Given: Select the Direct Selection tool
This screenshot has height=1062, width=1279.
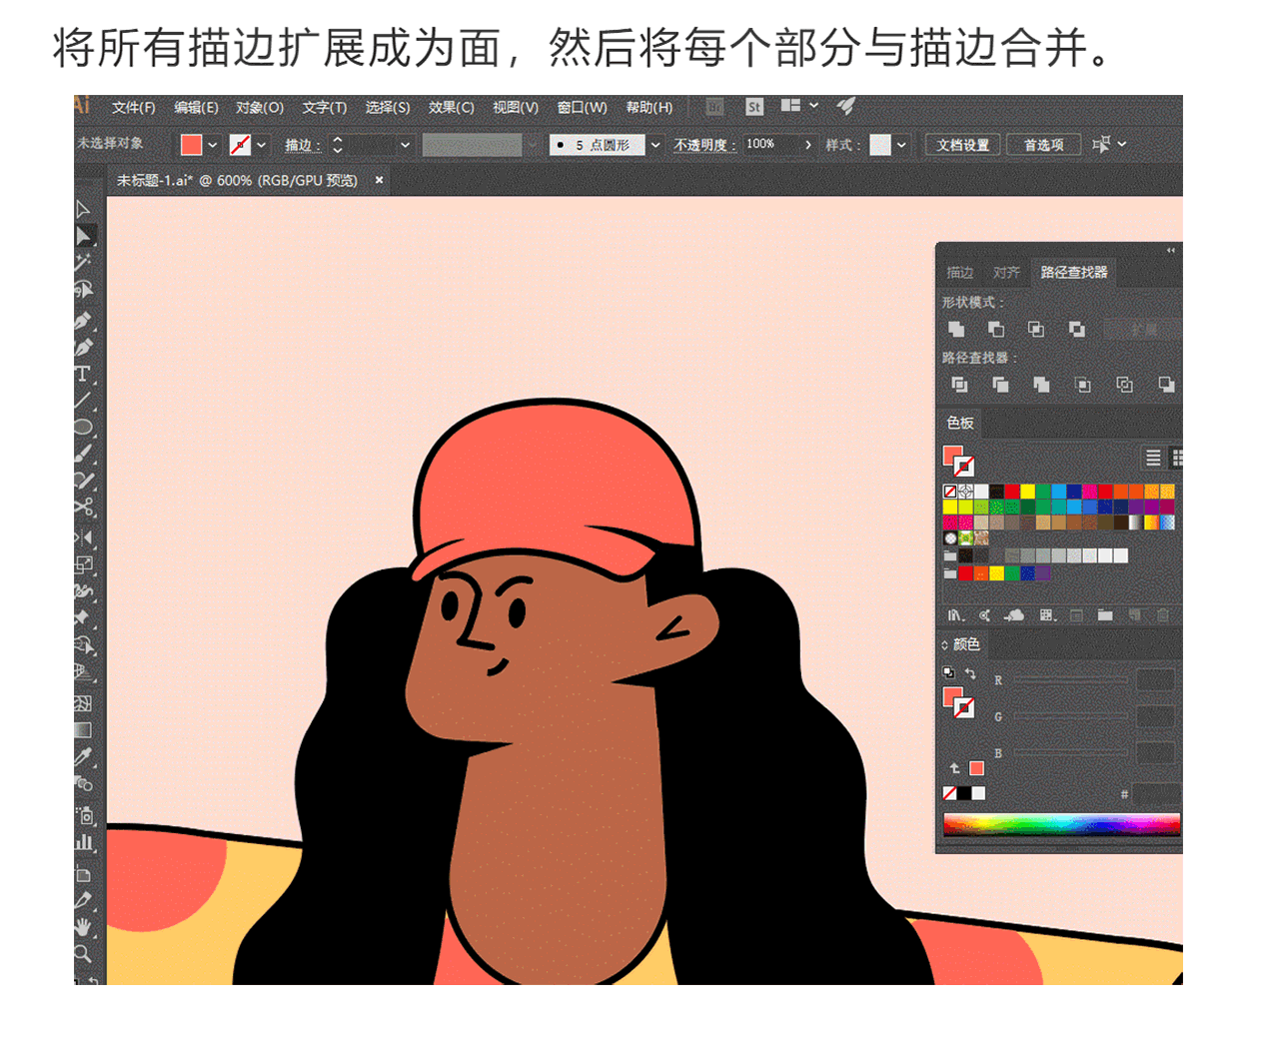Looking at the screenshot, I should 85,236.
